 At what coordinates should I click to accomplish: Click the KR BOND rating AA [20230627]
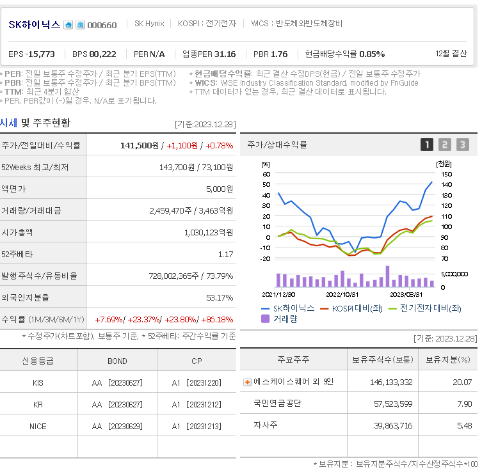117,404
